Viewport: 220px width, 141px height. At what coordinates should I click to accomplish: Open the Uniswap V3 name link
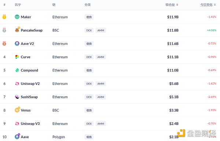pyautogui.click(x=30, y=124)
